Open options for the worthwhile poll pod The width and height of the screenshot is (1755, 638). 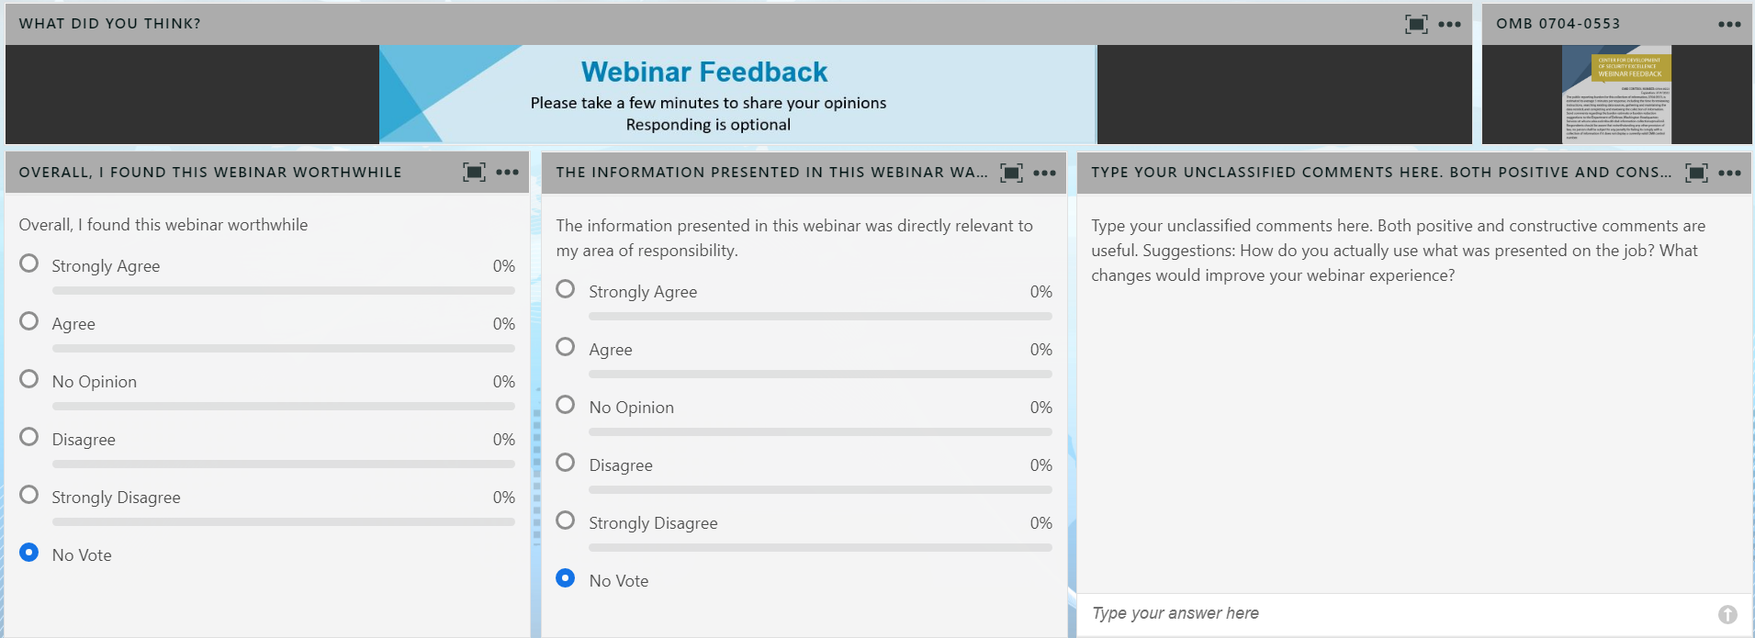(x=507, y=173)
